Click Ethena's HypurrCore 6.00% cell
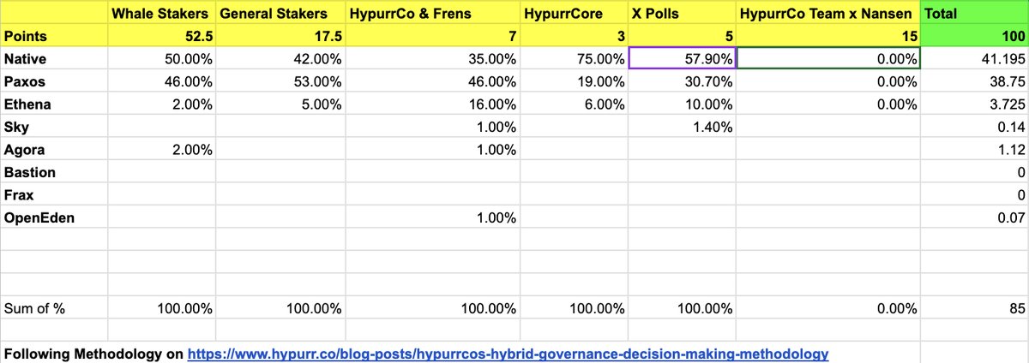 click(x=575, y=104)
